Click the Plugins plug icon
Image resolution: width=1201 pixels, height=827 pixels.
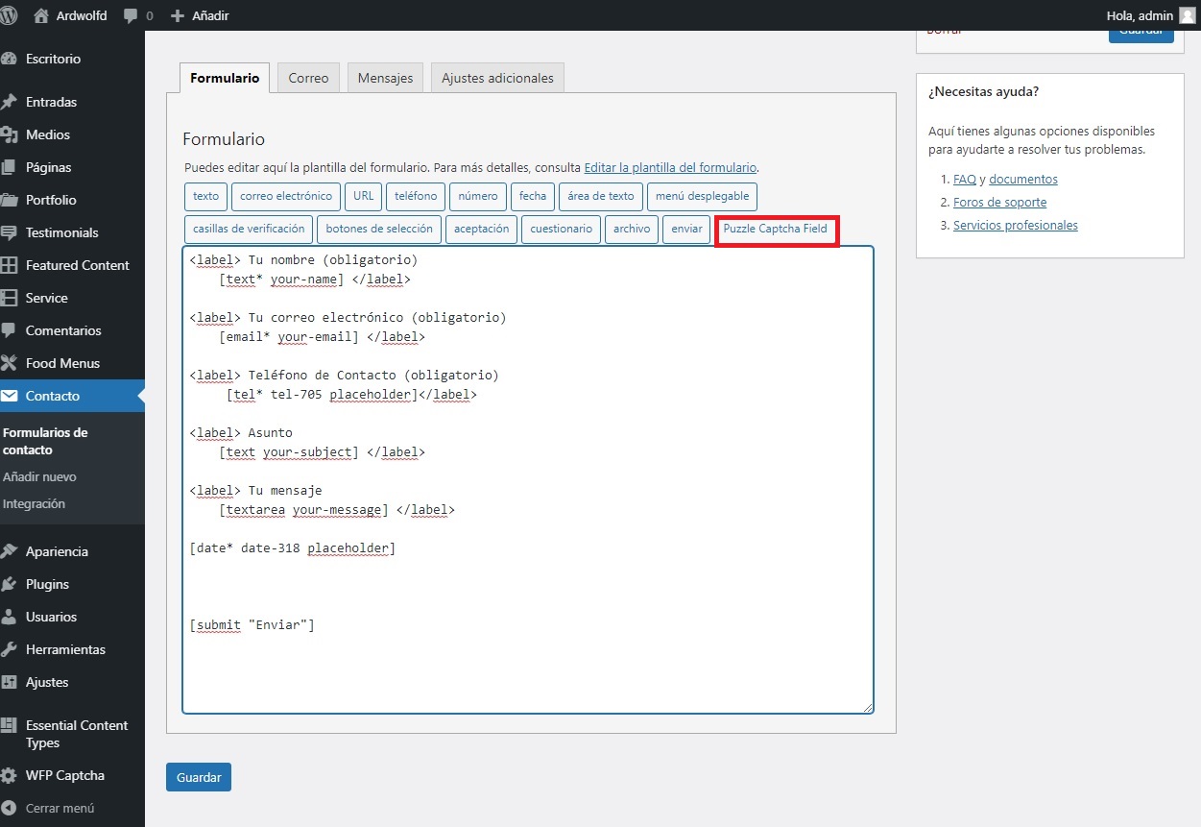click(10, 584)
